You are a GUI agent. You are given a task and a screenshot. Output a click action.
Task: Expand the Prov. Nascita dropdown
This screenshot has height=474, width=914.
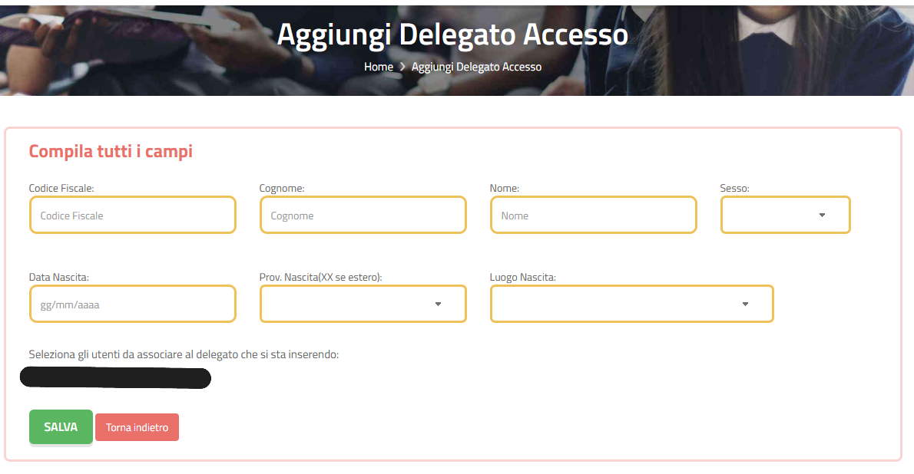(x=363, y=304)
